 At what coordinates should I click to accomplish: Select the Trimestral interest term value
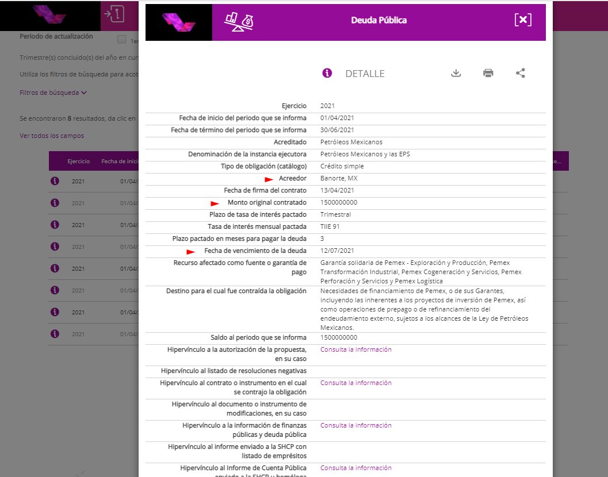pos(335,214)
